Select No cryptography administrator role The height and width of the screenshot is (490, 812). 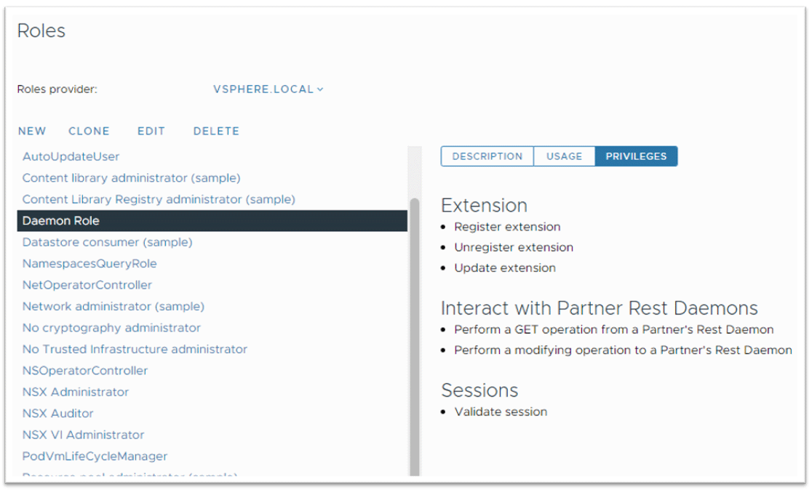pos(111,328)
